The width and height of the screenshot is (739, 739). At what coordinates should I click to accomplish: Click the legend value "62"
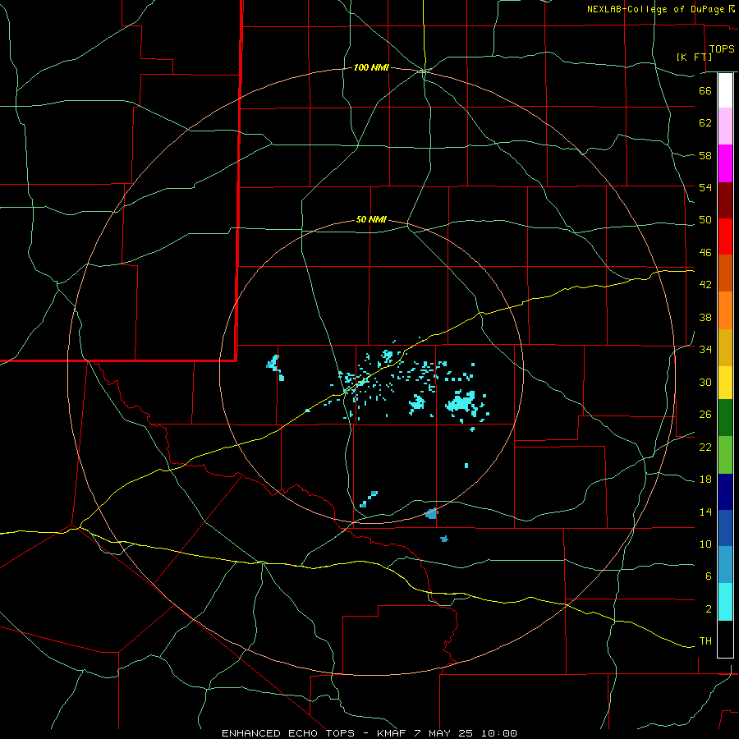click(705, 123)
